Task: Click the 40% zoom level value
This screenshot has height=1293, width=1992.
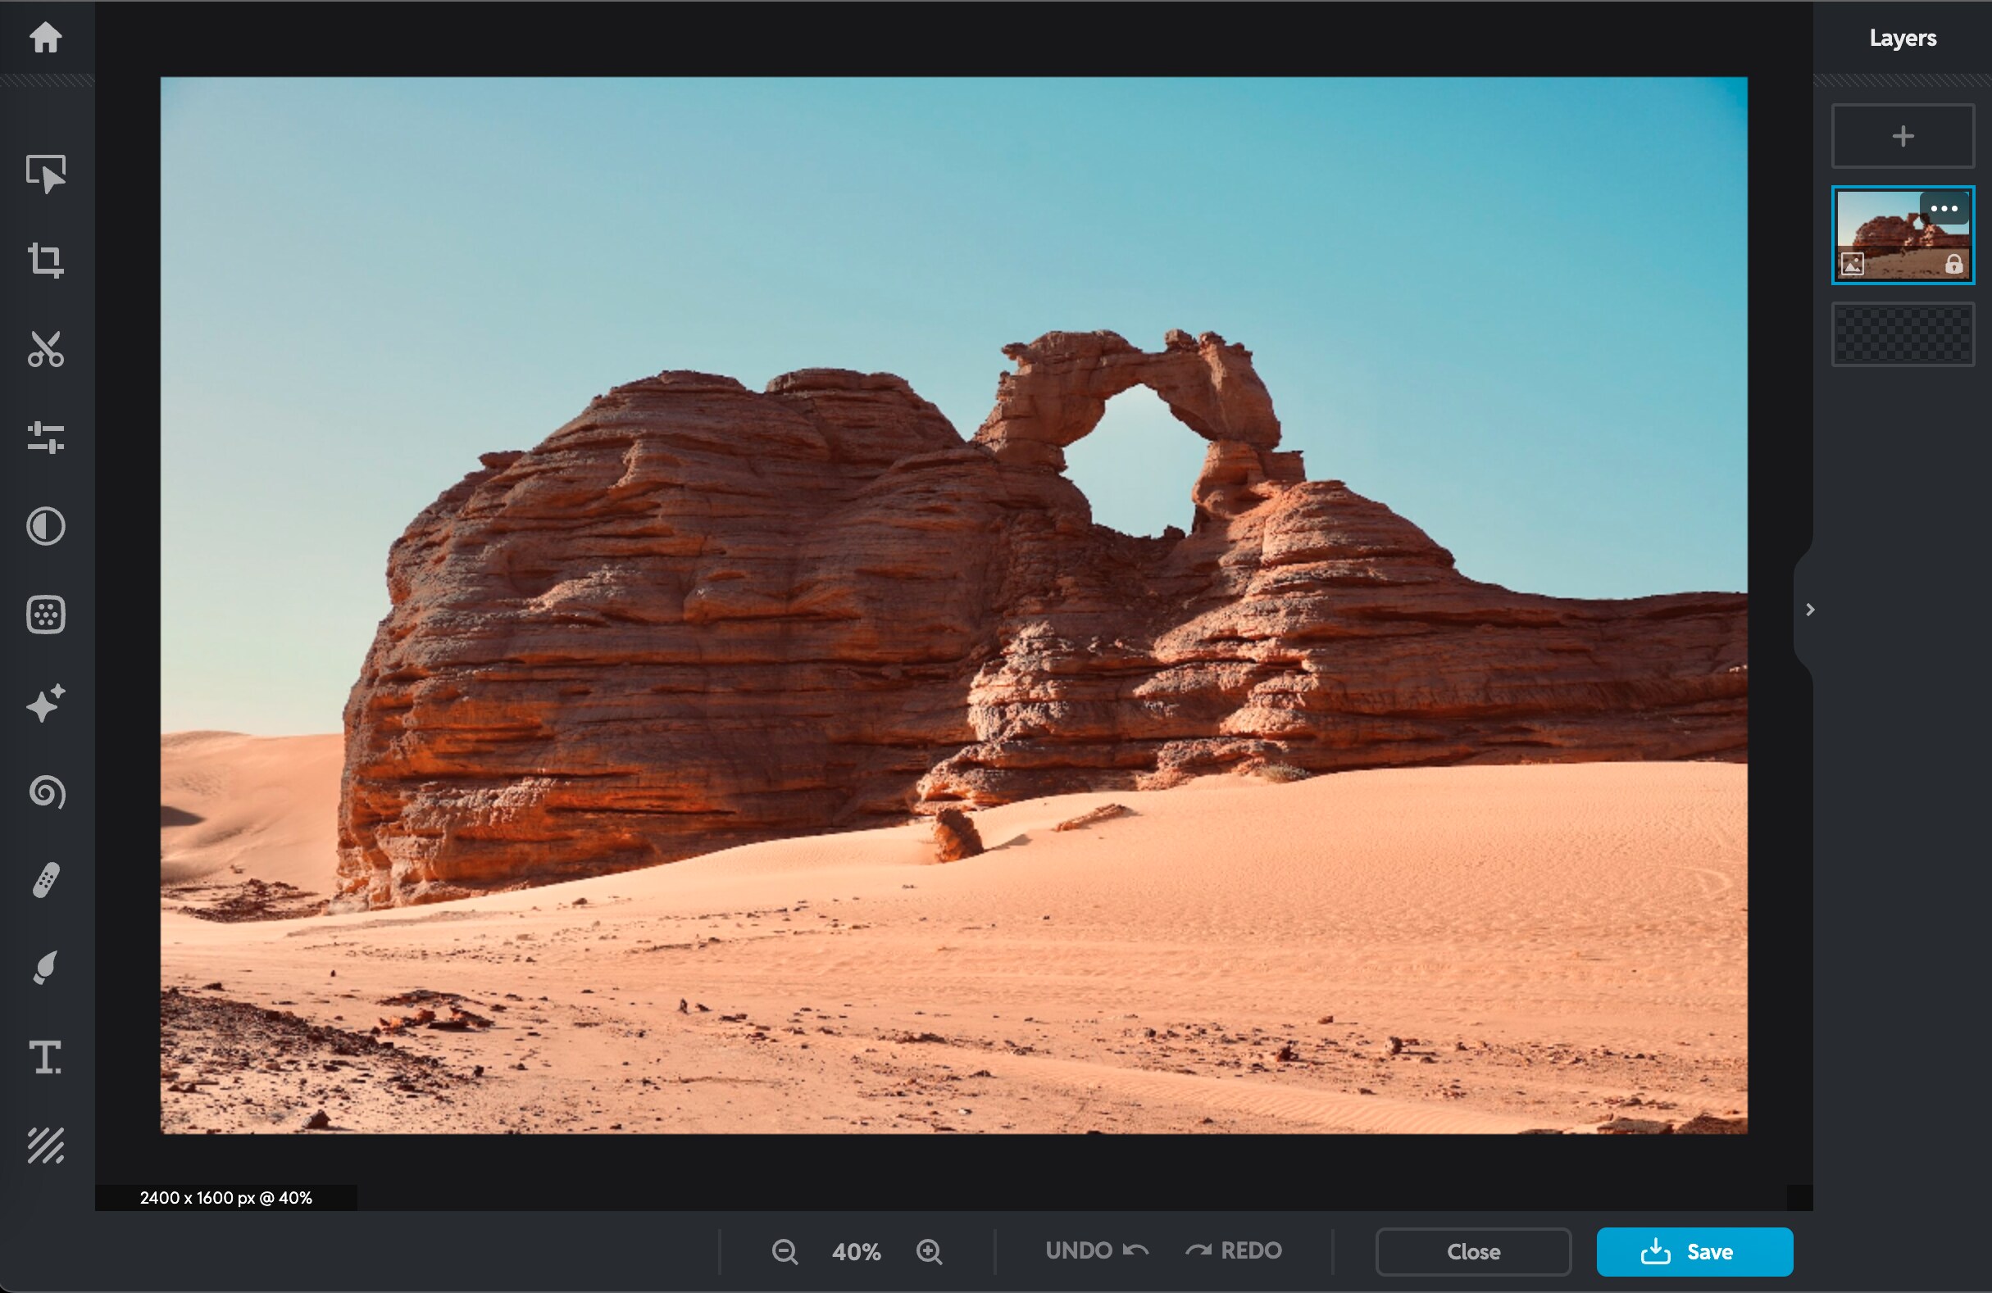Action: coord(856,1251)
